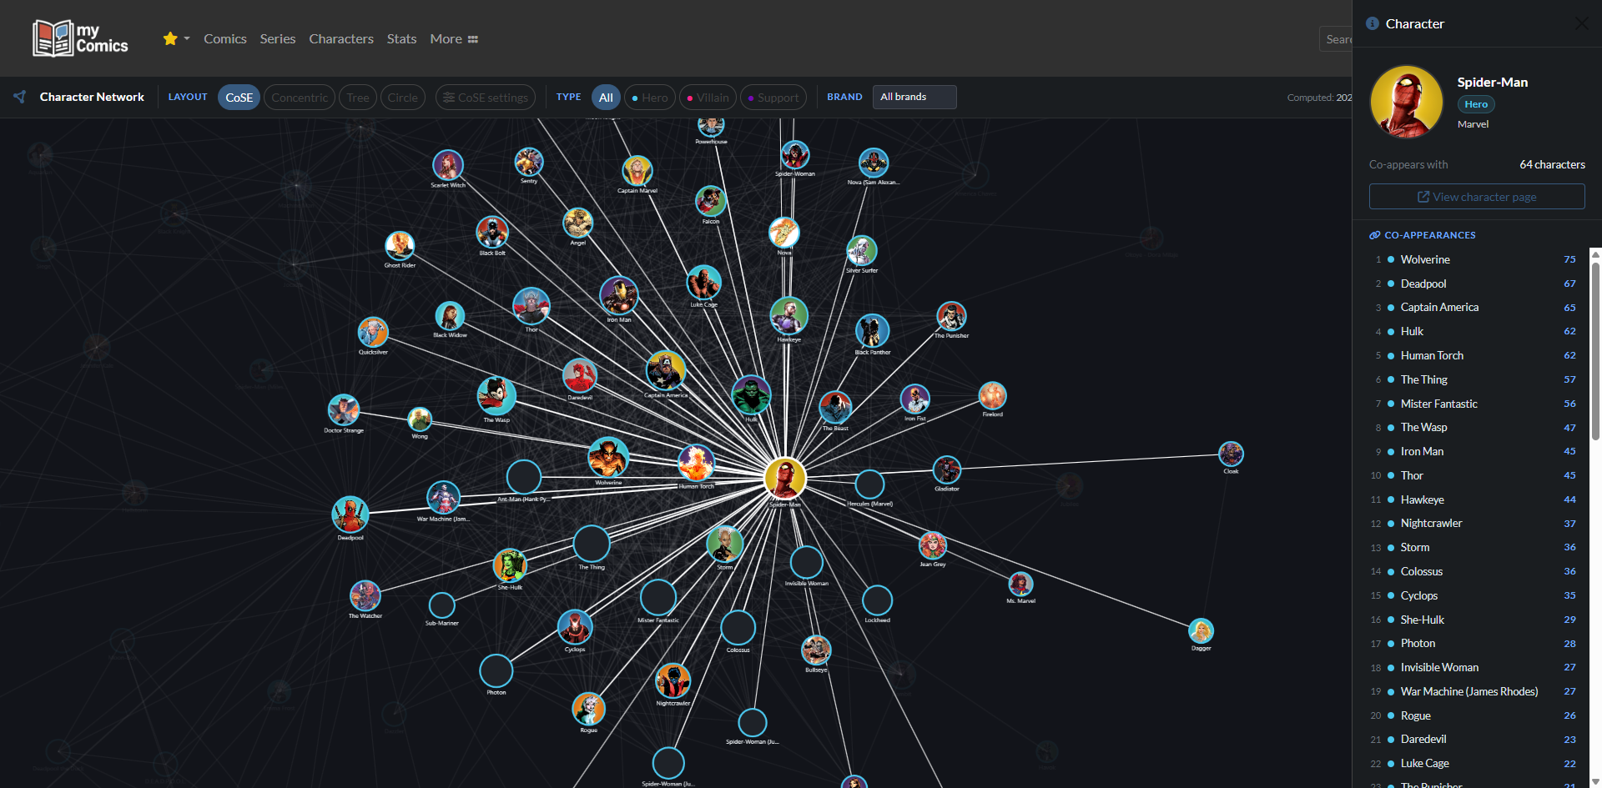Image resolution: width=1602 pixels, height=788 pixels.
Task: Open CoSE settings
Action: [x=486, y=98]
